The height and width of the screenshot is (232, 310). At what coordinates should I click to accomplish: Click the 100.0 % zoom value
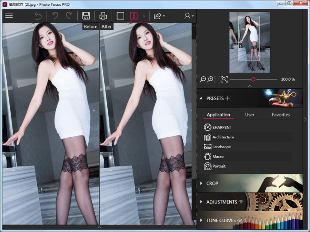[x=288, y=79]
